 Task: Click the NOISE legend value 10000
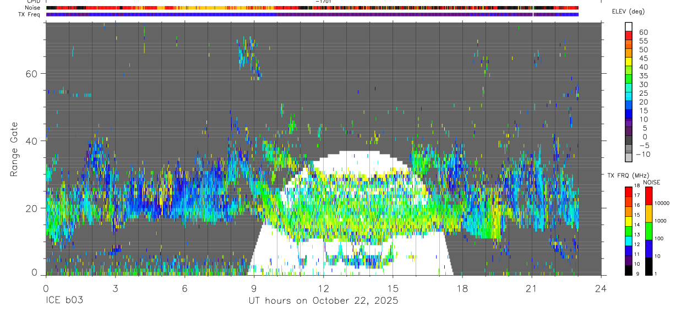[x=662, y=203]
